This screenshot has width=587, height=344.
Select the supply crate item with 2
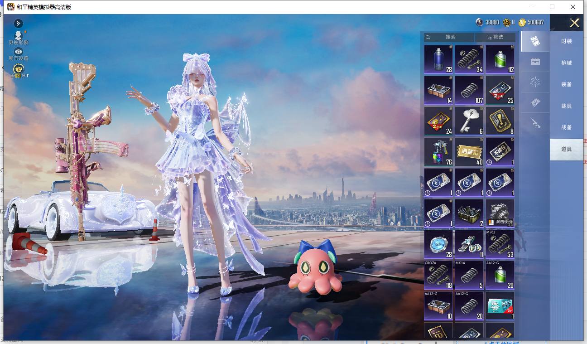point(469,213)
